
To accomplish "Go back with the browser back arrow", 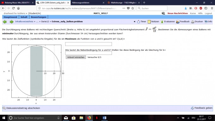I will coord(3,8).
